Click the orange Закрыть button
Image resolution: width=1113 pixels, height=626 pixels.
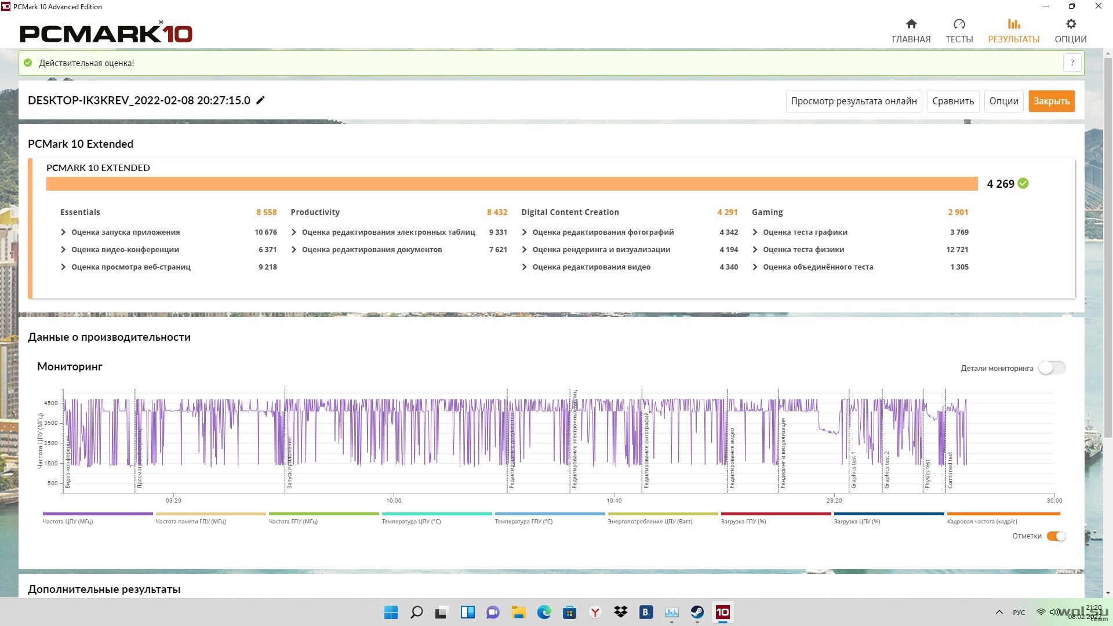pos(1052,101)
